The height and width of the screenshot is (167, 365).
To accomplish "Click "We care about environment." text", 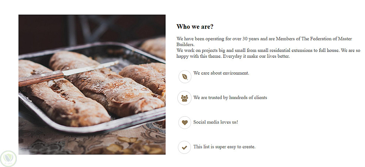I will [x=221, y=73].
